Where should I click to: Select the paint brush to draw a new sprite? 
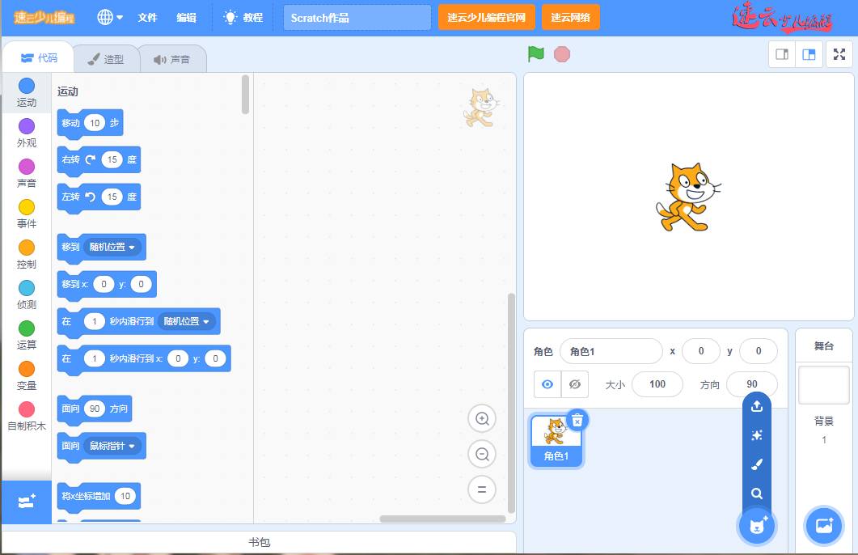click(x=757, y=464)
